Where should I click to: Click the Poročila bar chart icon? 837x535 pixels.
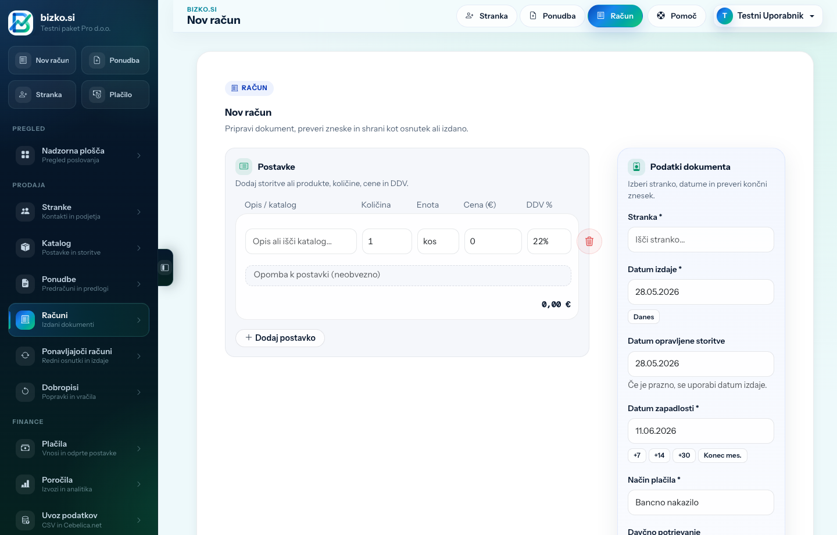[25, 484]
